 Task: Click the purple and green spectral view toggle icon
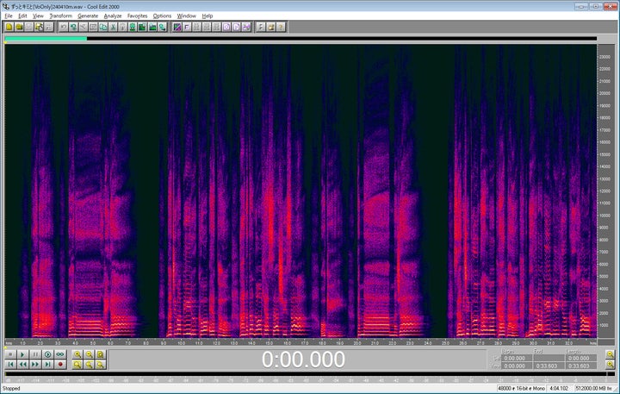pyautogui.click(x=177, y=27)
